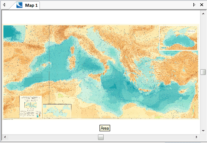The height and width of the screenshot is (143, 207).
Task: Click the horizontal scrollbar right arrow
Action: click(197, 137)
